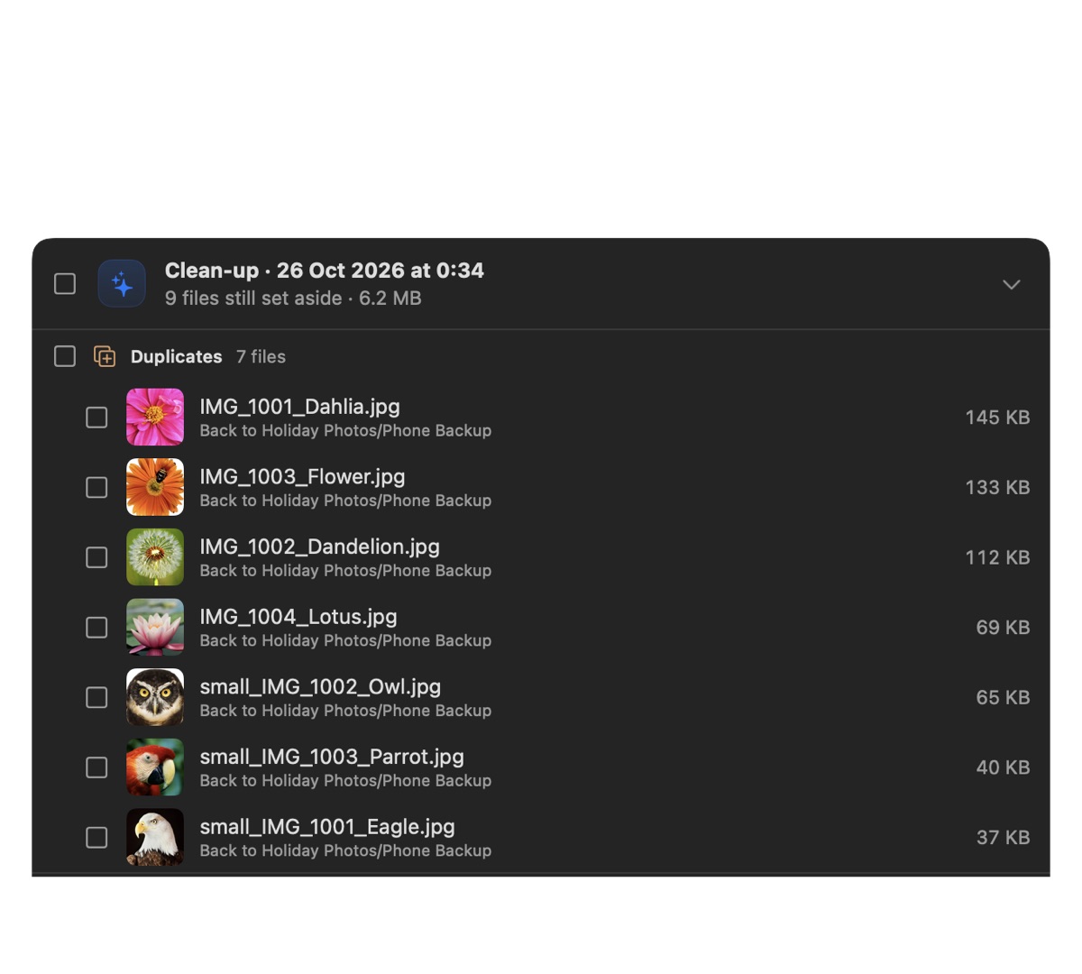This screenshot has height=974, width=1082.
Task: Click the '7 files' count
Action: tap(261, 357)
